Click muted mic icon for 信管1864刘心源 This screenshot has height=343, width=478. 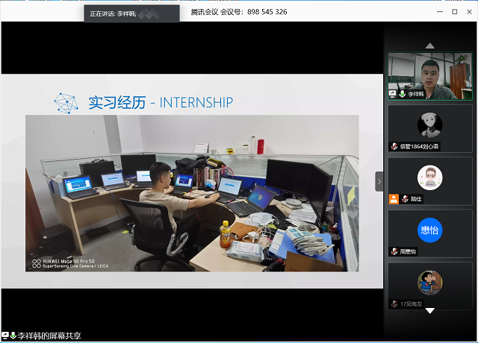pyautogui.click(x=394, y=147)
